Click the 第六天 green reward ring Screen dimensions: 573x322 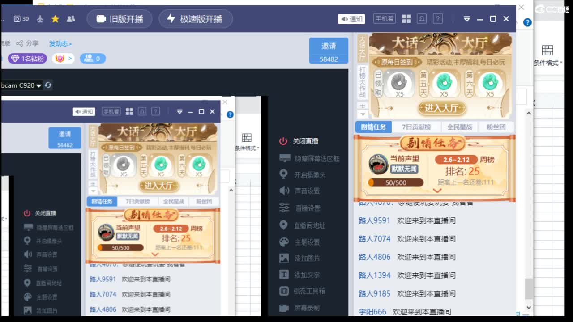point(490,83)
